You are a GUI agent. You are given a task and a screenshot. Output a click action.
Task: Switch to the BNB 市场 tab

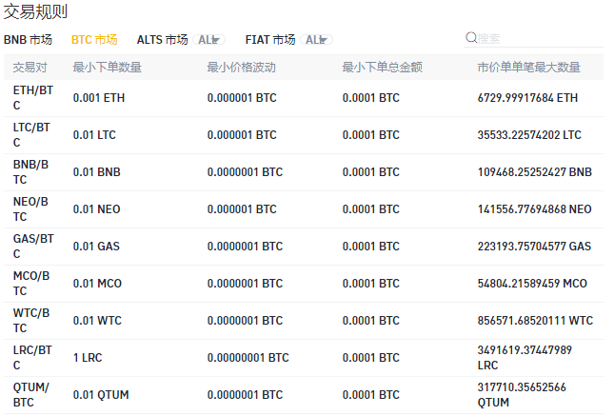tap(29, 40)
